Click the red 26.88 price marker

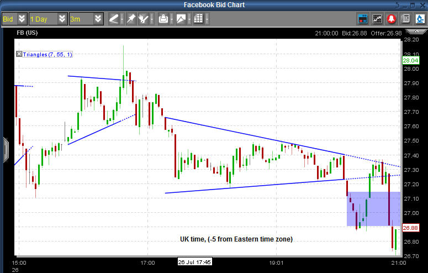click(x=410, y=228)
